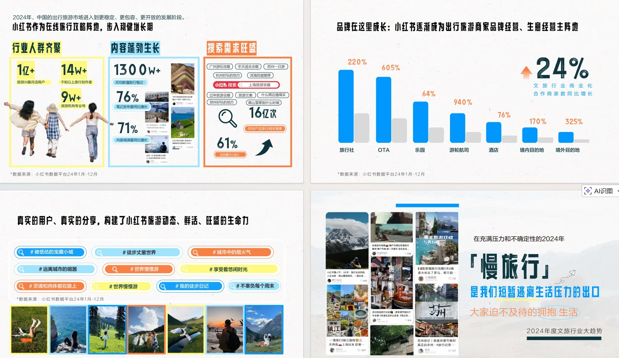Click the orange search icon in the #城市中的烟火气 pill
Viewport: 619px width, 358px height.
point(195,252)
